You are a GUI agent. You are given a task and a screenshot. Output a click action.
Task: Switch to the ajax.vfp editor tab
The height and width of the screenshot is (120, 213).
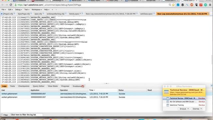38,14
